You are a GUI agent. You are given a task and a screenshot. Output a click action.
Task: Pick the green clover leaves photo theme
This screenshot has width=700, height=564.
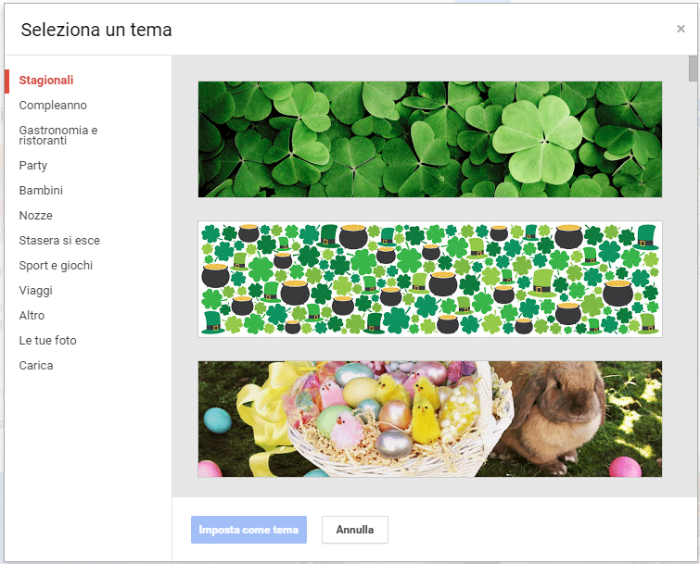[x=430, y=139]
